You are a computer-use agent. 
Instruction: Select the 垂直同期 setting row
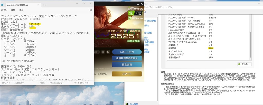coord(209,48)
